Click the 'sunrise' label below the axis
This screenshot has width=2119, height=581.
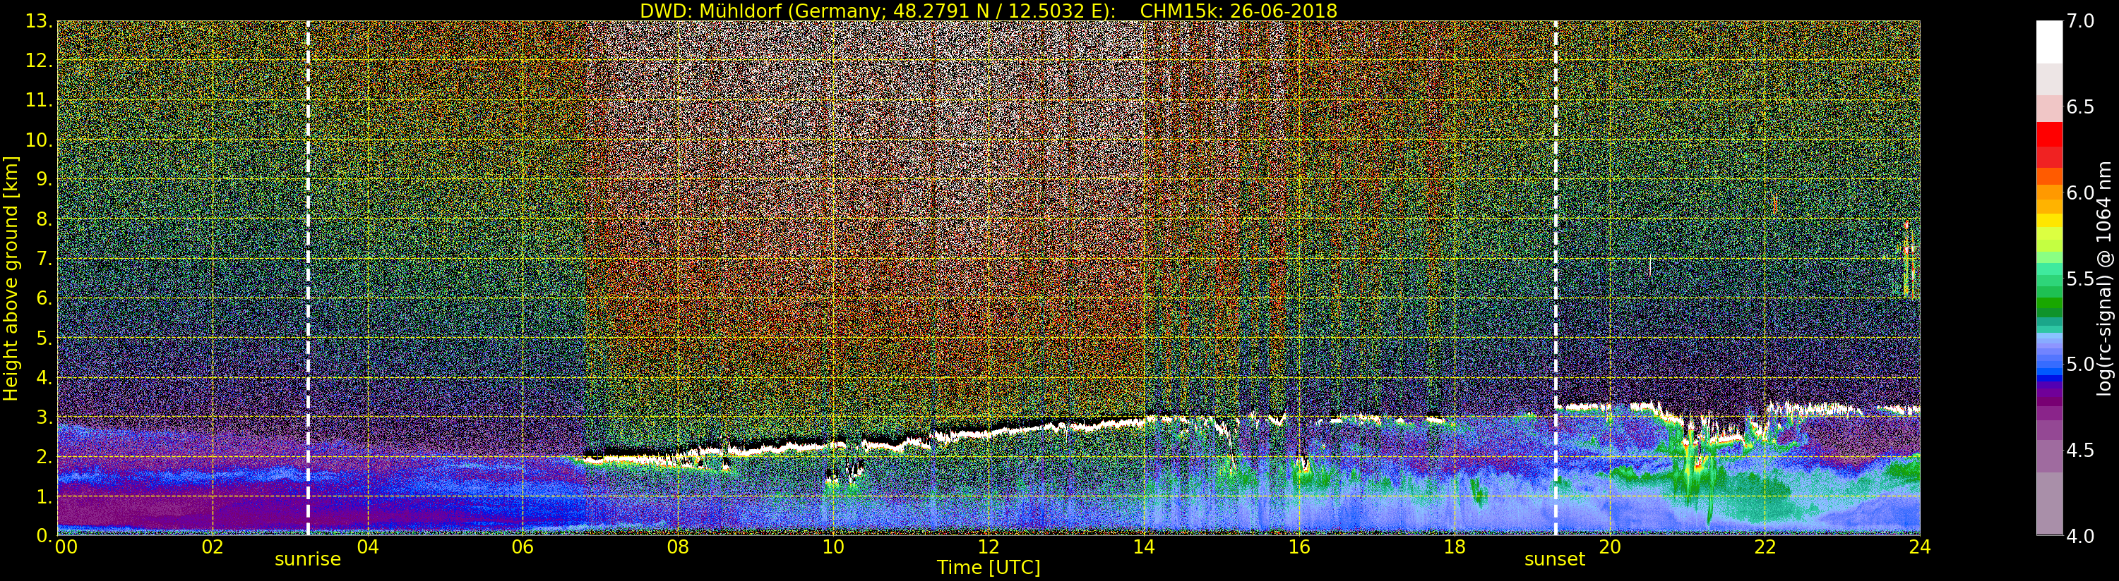tap(308, 560)
